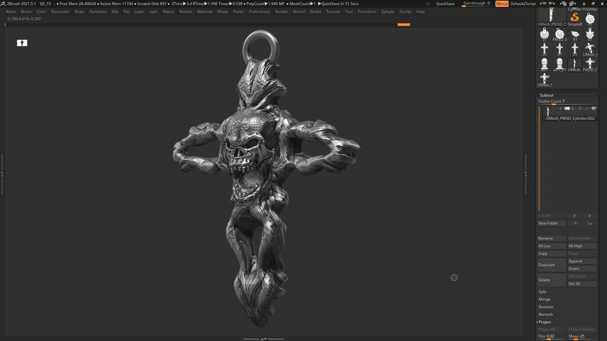
Task: Expand the Boolean subsection
Action: [x=546, y=307]
